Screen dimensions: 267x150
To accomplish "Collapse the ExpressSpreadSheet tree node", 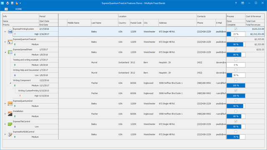I will [x=5, y=52].
